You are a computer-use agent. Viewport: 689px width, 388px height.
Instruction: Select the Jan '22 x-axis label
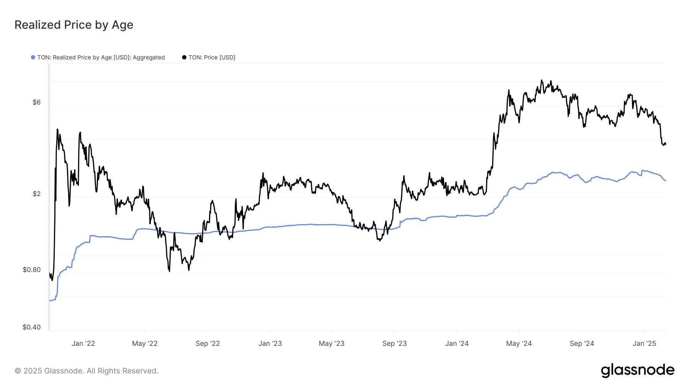point(83,344)
